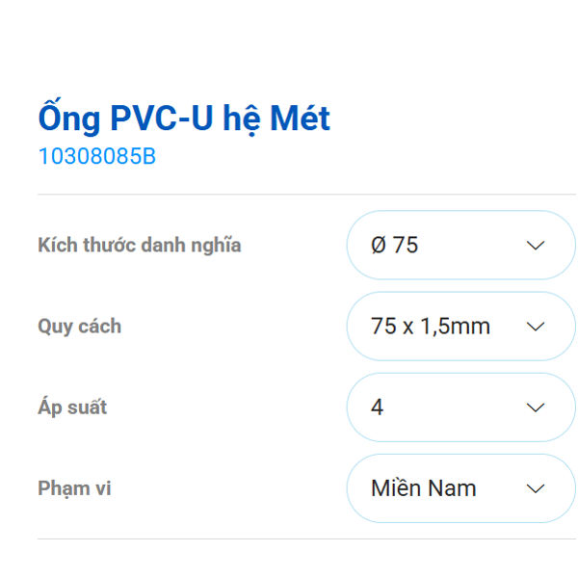This screenshot has width=578, height=578.
Task: Click the Kích thước danh nghĩa label
Action: [x=140, y=246]
